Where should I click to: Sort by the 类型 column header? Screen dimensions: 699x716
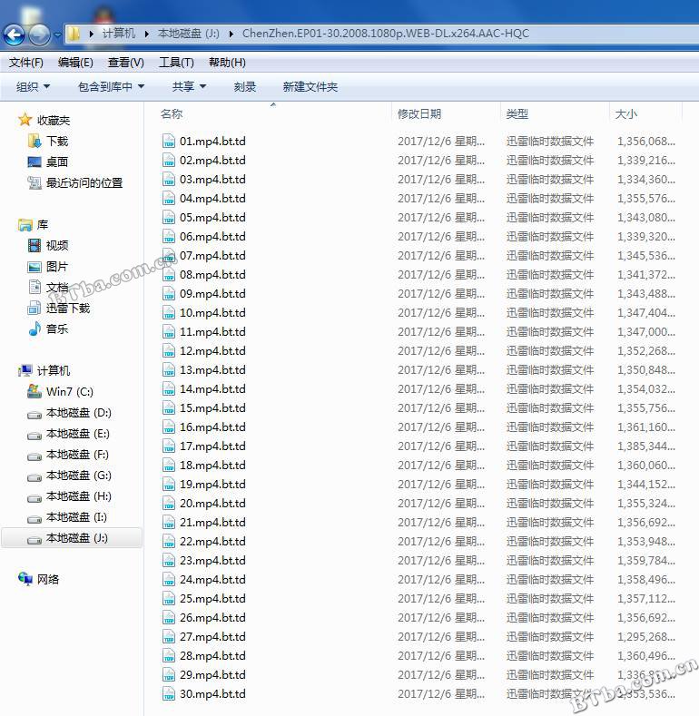point(517,113)
